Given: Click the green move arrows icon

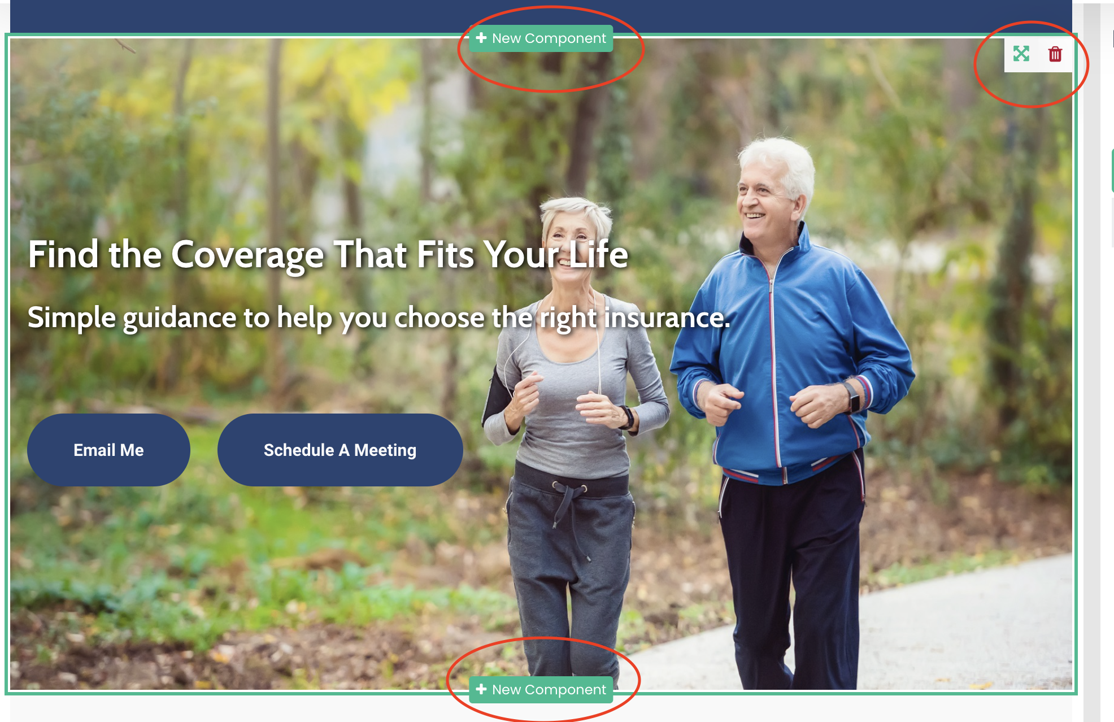Looking at the screenshot, I should coord(1021,54).
